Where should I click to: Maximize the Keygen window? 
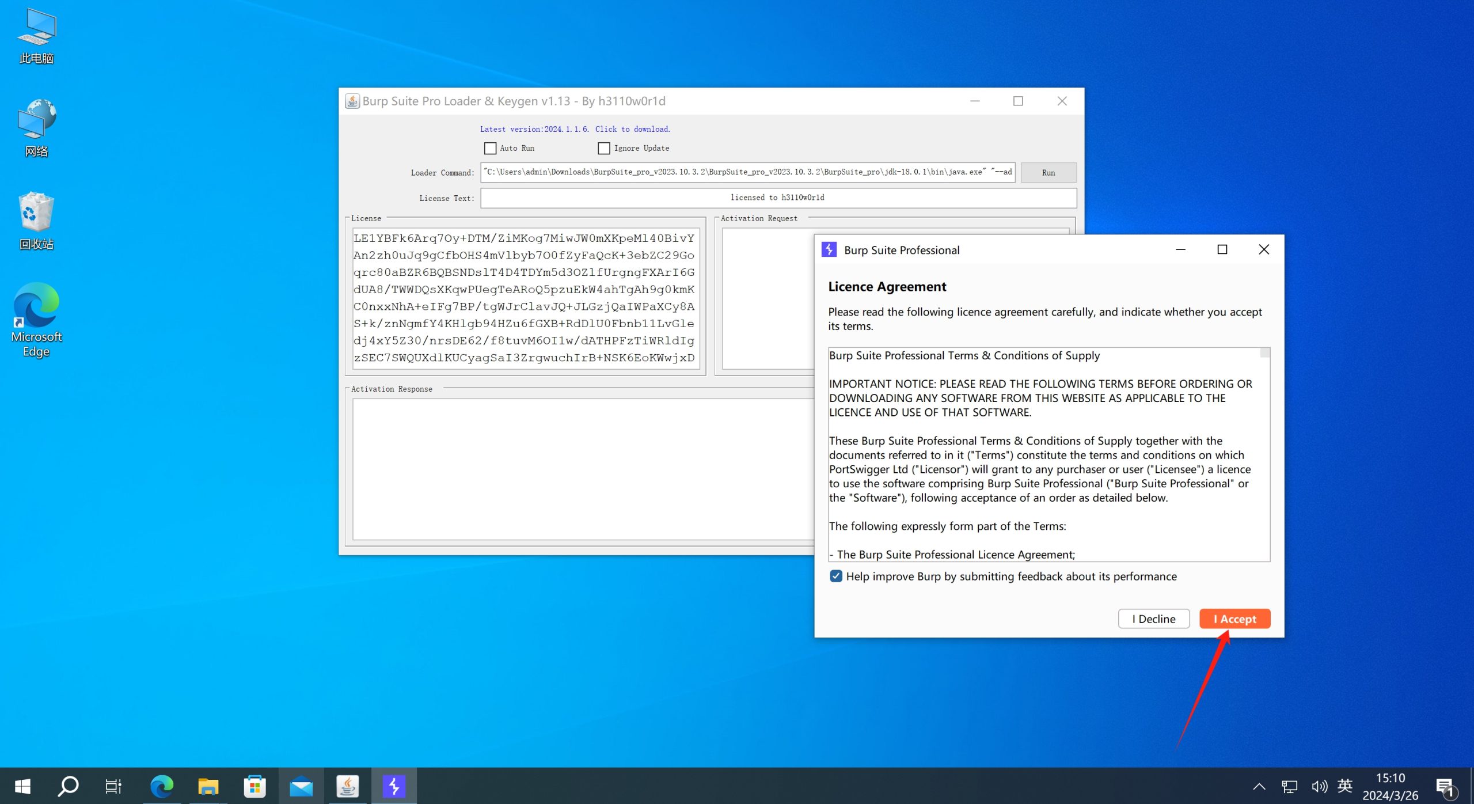tap(1018, 101)
